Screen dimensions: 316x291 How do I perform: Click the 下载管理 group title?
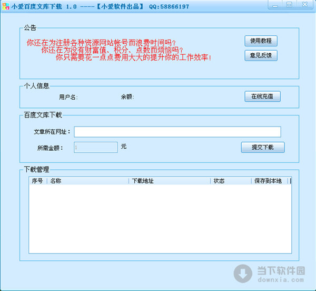pyautogui.click(x=36, y=169)
